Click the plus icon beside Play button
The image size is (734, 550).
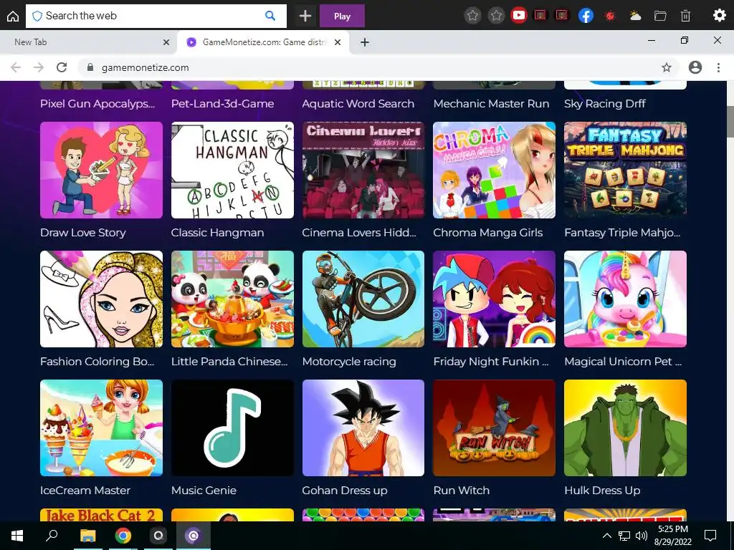pos(305,16)
